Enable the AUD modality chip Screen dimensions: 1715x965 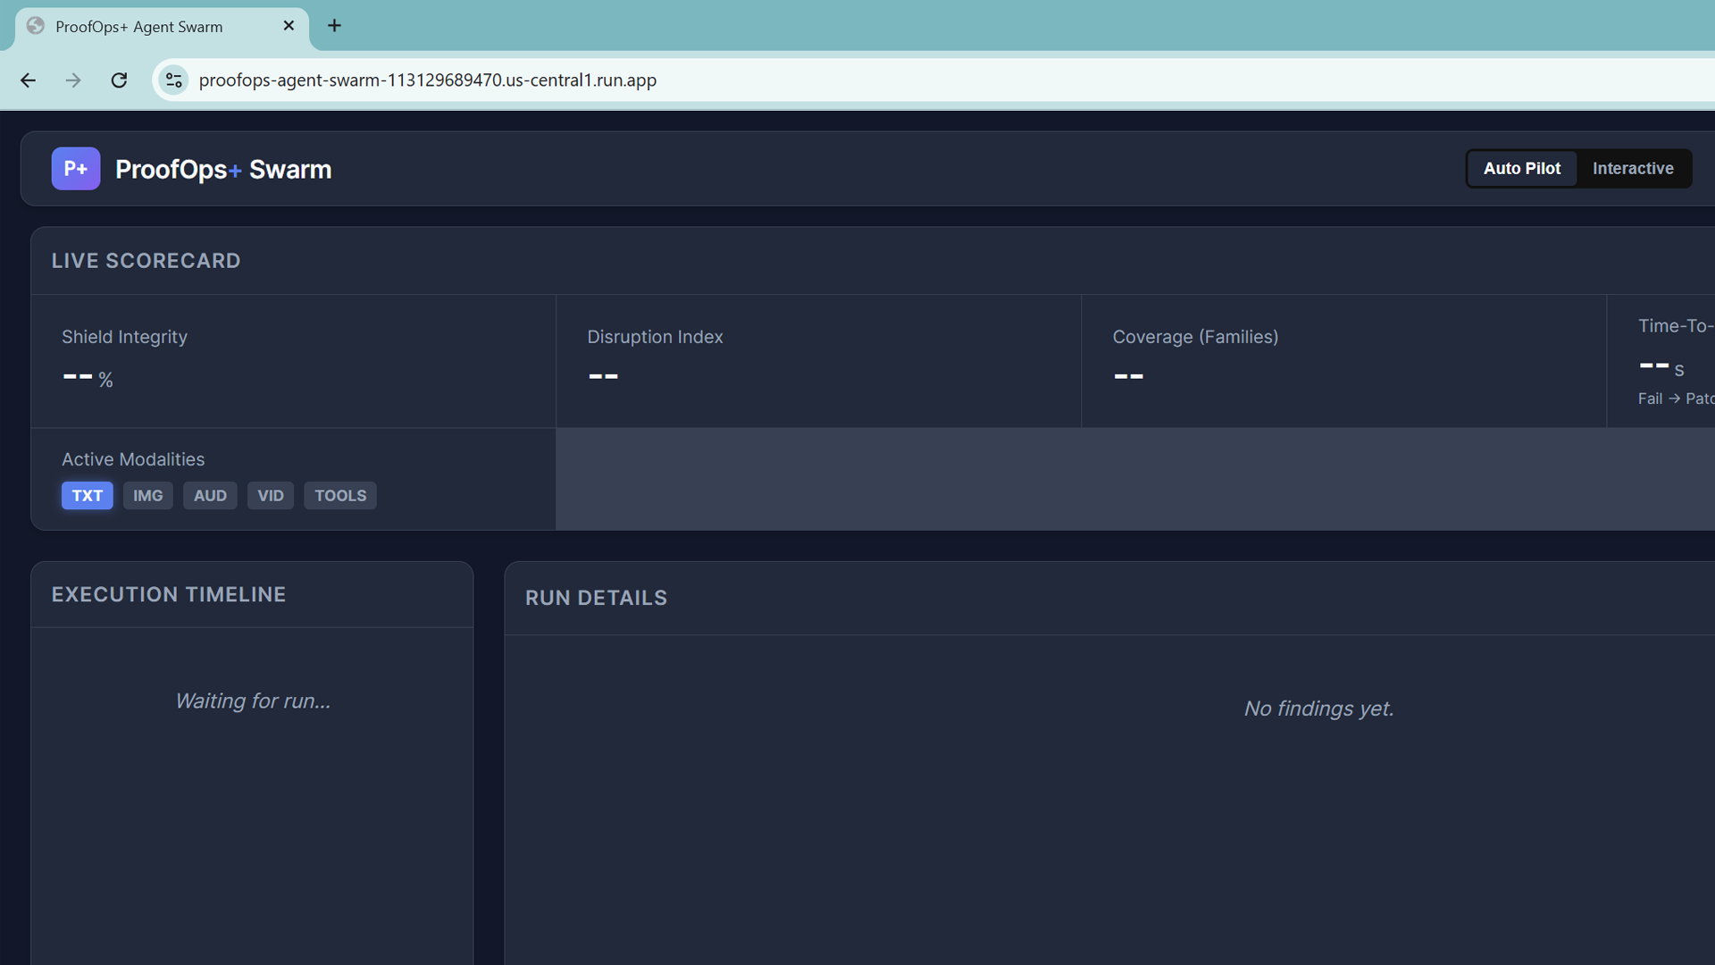click(x=210, y=496)
